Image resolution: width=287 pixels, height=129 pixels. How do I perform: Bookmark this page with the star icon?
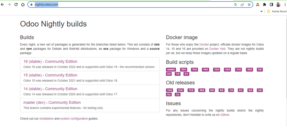pyautogui.click(x=249, y=5)
